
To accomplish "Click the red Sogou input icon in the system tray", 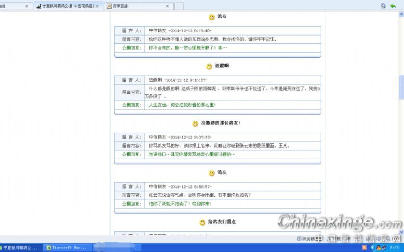I will coord(365,248).
